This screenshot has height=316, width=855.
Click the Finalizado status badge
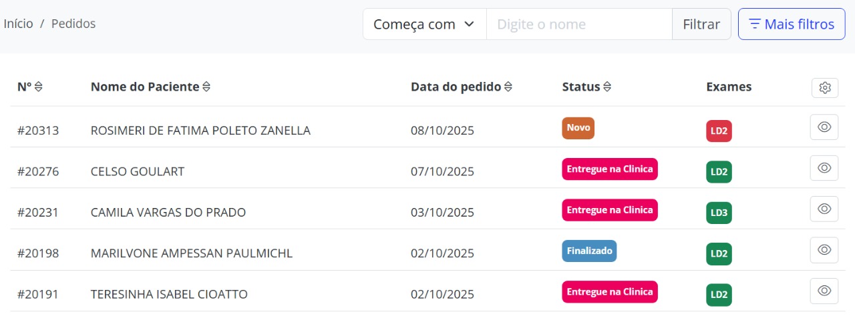(589, 251)
